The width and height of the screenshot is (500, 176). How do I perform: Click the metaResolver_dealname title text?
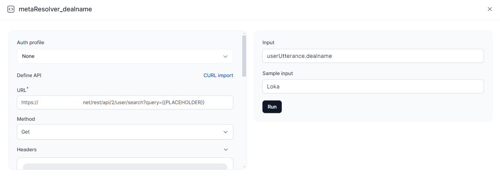55,9
